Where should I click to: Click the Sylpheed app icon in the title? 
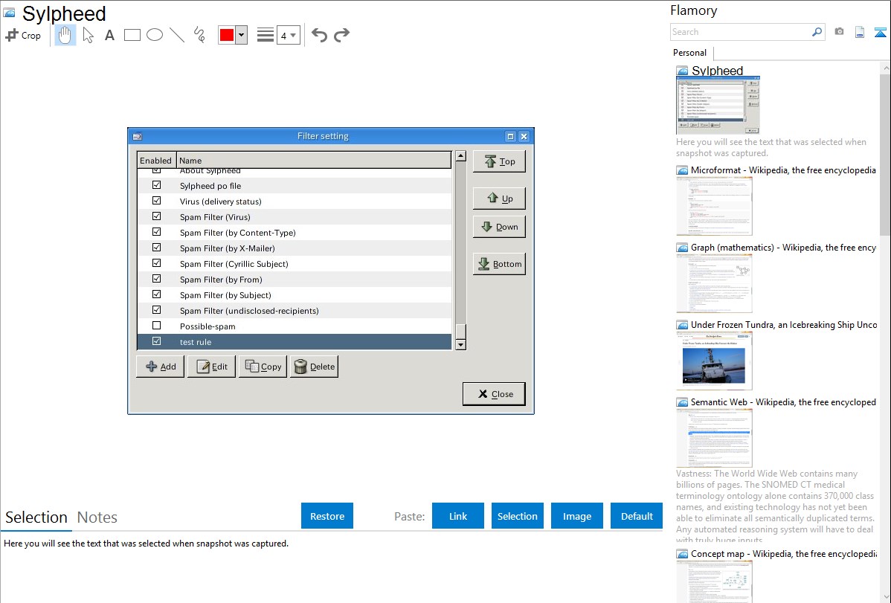[x=9, y=13]
